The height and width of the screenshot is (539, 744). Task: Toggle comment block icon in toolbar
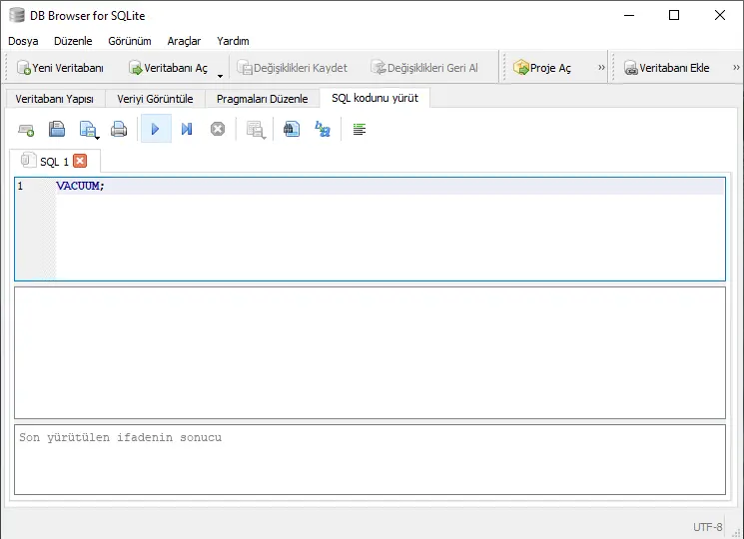(360, 129)
